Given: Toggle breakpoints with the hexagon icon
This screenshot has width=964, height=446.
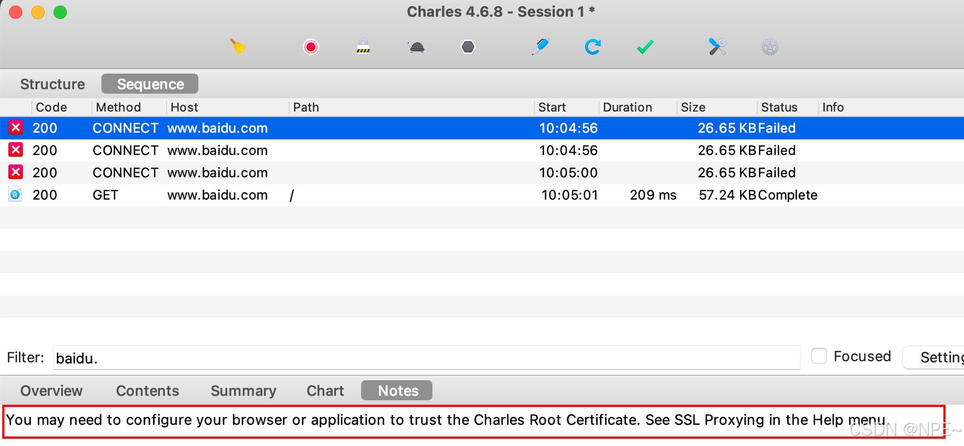Looking at the screenshot, I should pyautogui.click(x=468, y=47).
